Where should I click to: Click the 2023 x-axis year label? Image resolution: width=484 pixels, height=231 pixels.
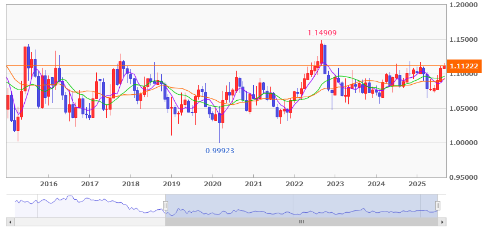(x=335, y=184)
